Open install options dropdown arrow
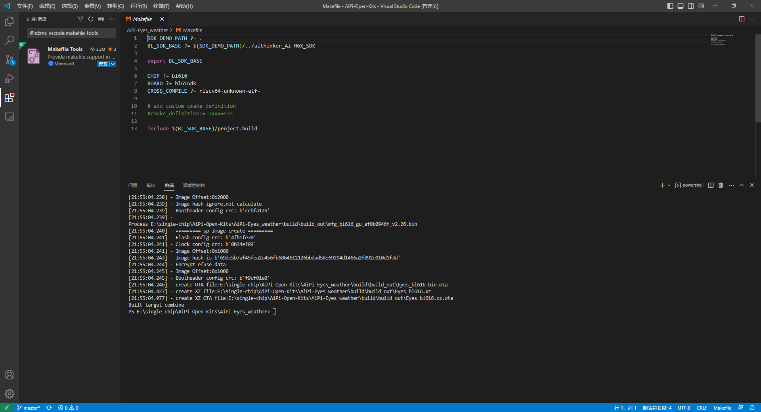761x412 pixels. pos(113,64)
